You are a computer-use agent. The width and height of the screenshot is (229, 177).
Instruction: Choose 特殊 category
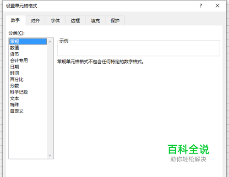28,105
